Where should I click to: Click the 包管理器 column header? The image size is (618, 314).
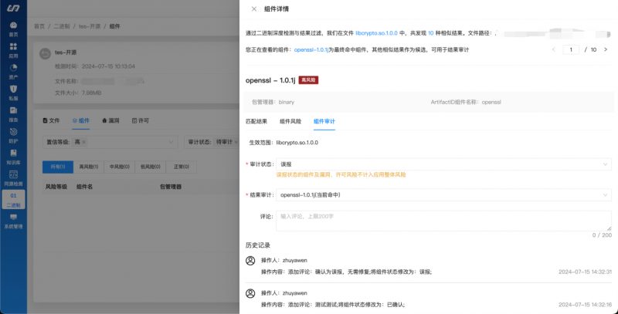click(171, 187)
